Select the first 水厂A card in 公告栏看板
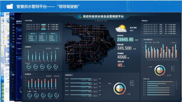This screenshot has width=182, height=102. coord(32,37)
